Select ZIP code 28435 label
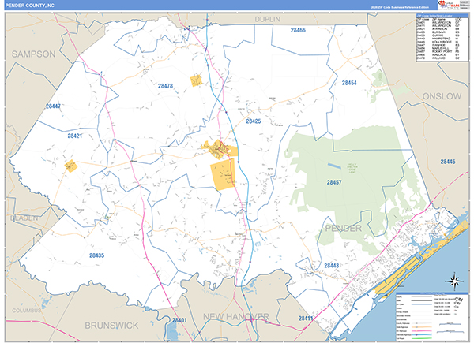 coord(96,255)
